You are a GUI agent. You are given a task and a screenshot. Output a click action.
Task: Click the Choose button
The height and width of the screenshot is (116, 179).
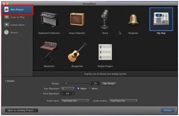point(168,110)
